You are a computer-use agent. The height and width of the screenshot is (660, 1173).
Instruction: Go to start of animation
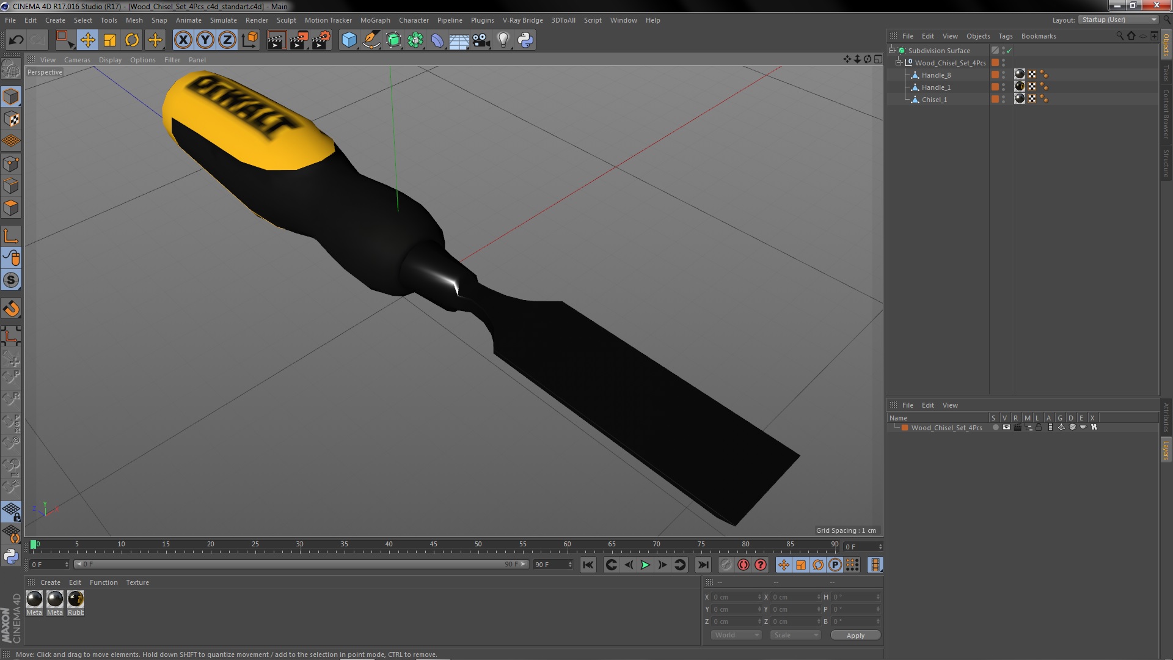(588, 565)
